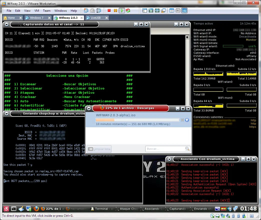Click the green Power On play button

pos(122,10)
